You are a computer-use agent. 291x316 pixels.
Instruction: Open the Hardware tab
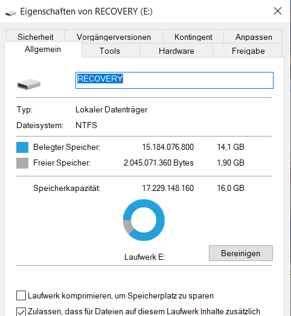coord(176,51)
